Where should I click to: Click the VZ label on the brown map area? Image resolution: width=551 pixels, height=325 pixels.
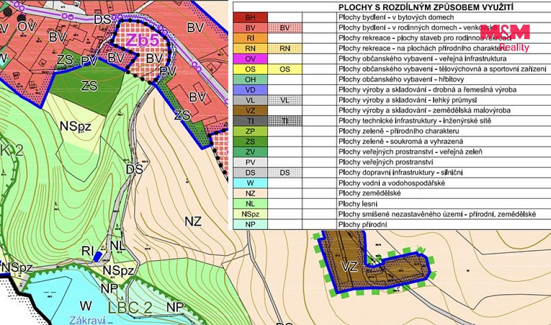(x=350, y=267)
